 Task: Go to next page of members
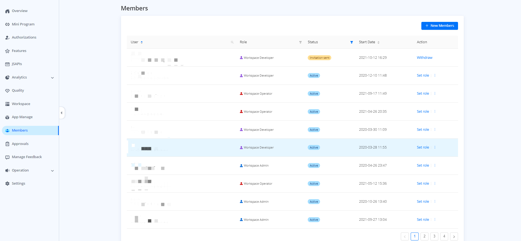point(454,236)
